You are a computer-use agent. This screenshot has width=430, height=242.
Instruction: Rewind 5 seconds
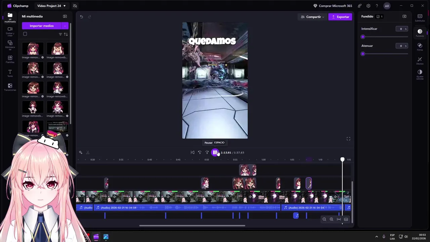point(200,153)
